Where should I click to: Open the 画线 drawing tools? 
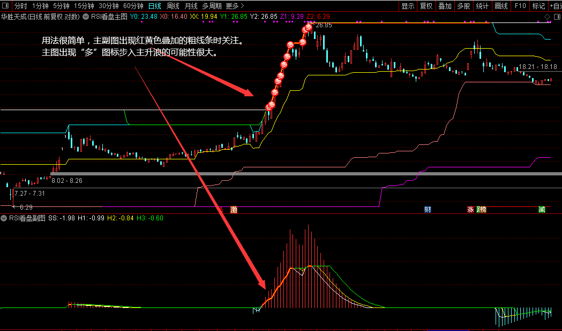(501, 6)
